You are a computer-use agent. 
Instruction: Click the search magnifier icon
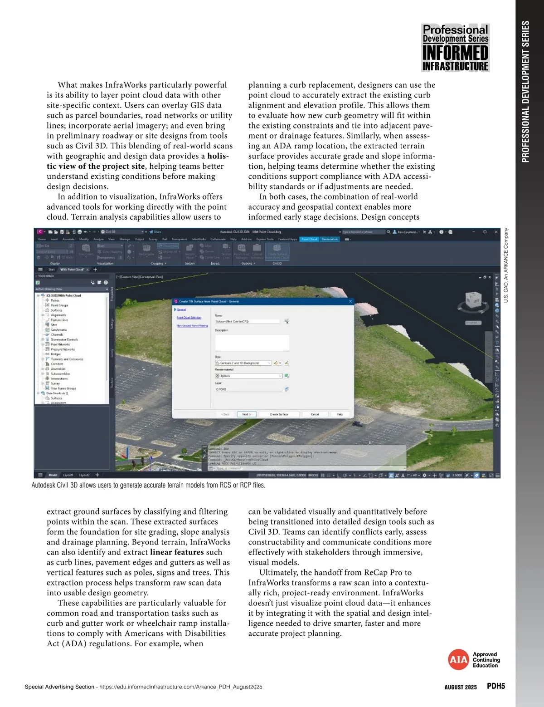[x=389, y=231]
